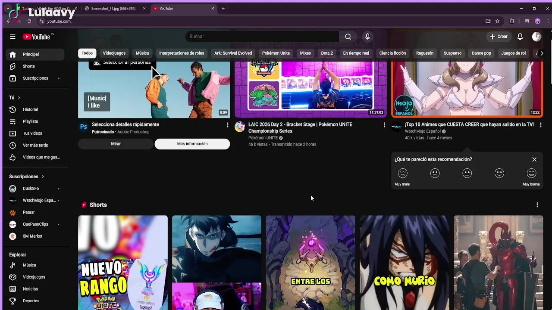Select the slightly sad face rating
Image resolution: width=552 pixels, height=310 pixels.
tap(435, 174)
